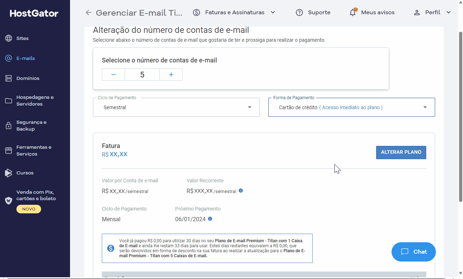Click the E-mails at-sign icon
Image resolution: width=463 pixels, height=279 pixels.
point(9,58)
